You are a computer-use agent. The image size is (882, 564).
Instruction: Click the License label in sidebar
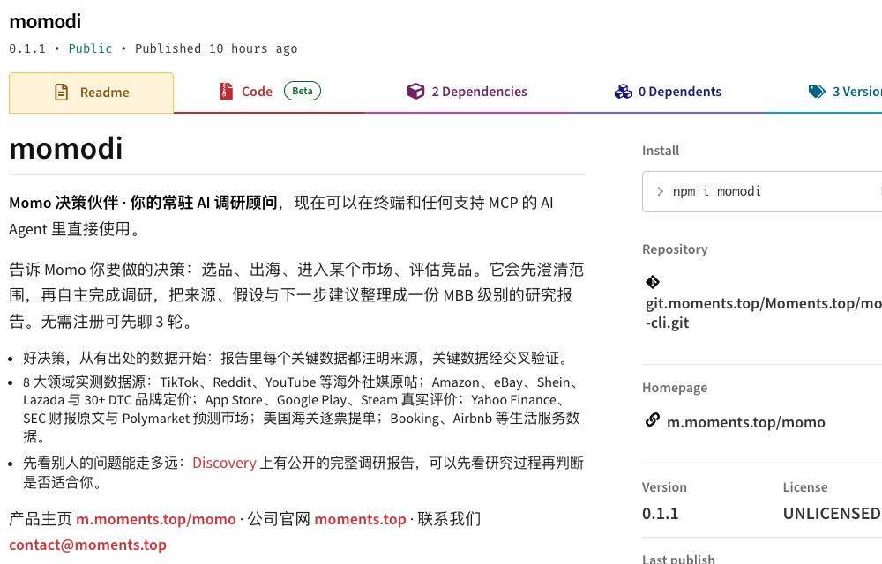click(x=805, y=487)
